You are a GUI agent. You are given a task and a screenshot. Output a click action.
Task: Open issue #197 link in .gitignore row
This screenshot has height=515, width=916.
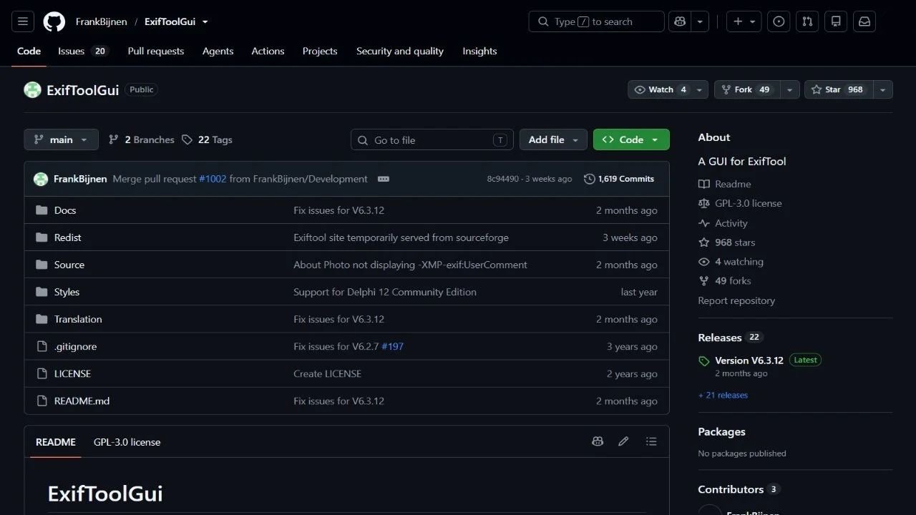pyautogui.click(x=393, y=346)
